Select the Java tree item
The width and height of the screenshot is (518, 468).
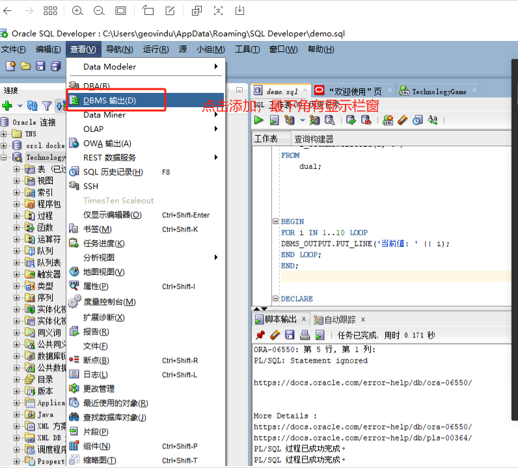click(x=46, y=415)
